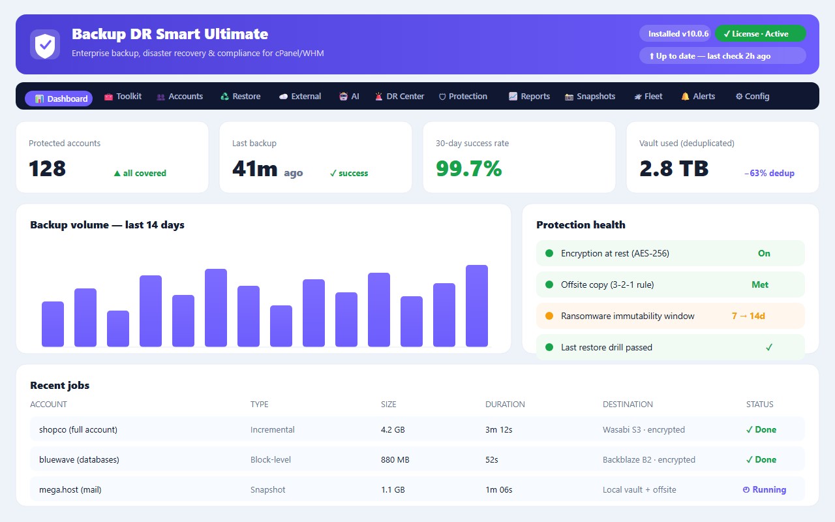Screen dimensions: 835x522
Task: Select the Fleet tab
Action: click(648, 97)
